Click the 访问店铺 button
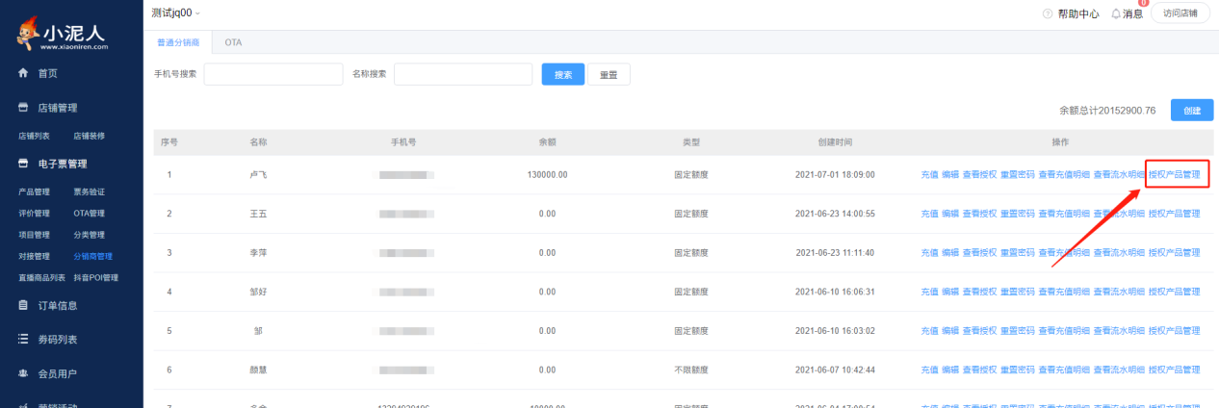 pyautogui.click(x=1180, y=13)
